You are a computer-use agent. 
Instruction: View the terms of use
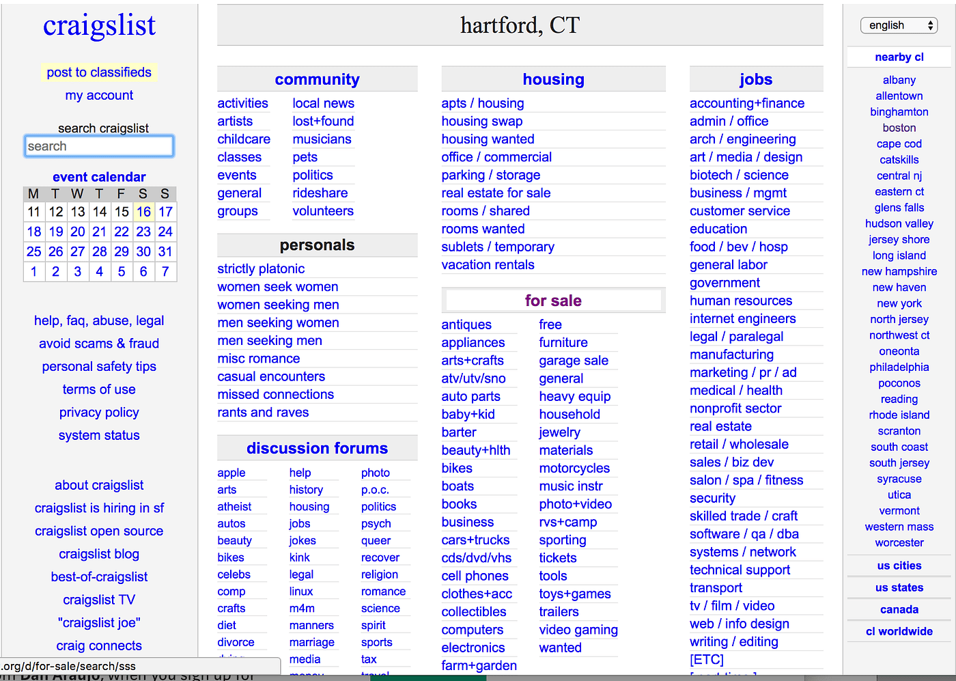pyautogui.click(x=99, y=389)
